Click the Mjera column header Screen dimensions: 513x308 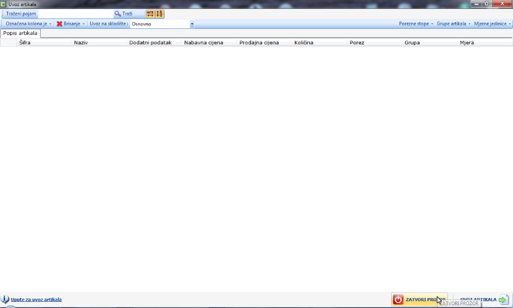(x=485, y=42)
